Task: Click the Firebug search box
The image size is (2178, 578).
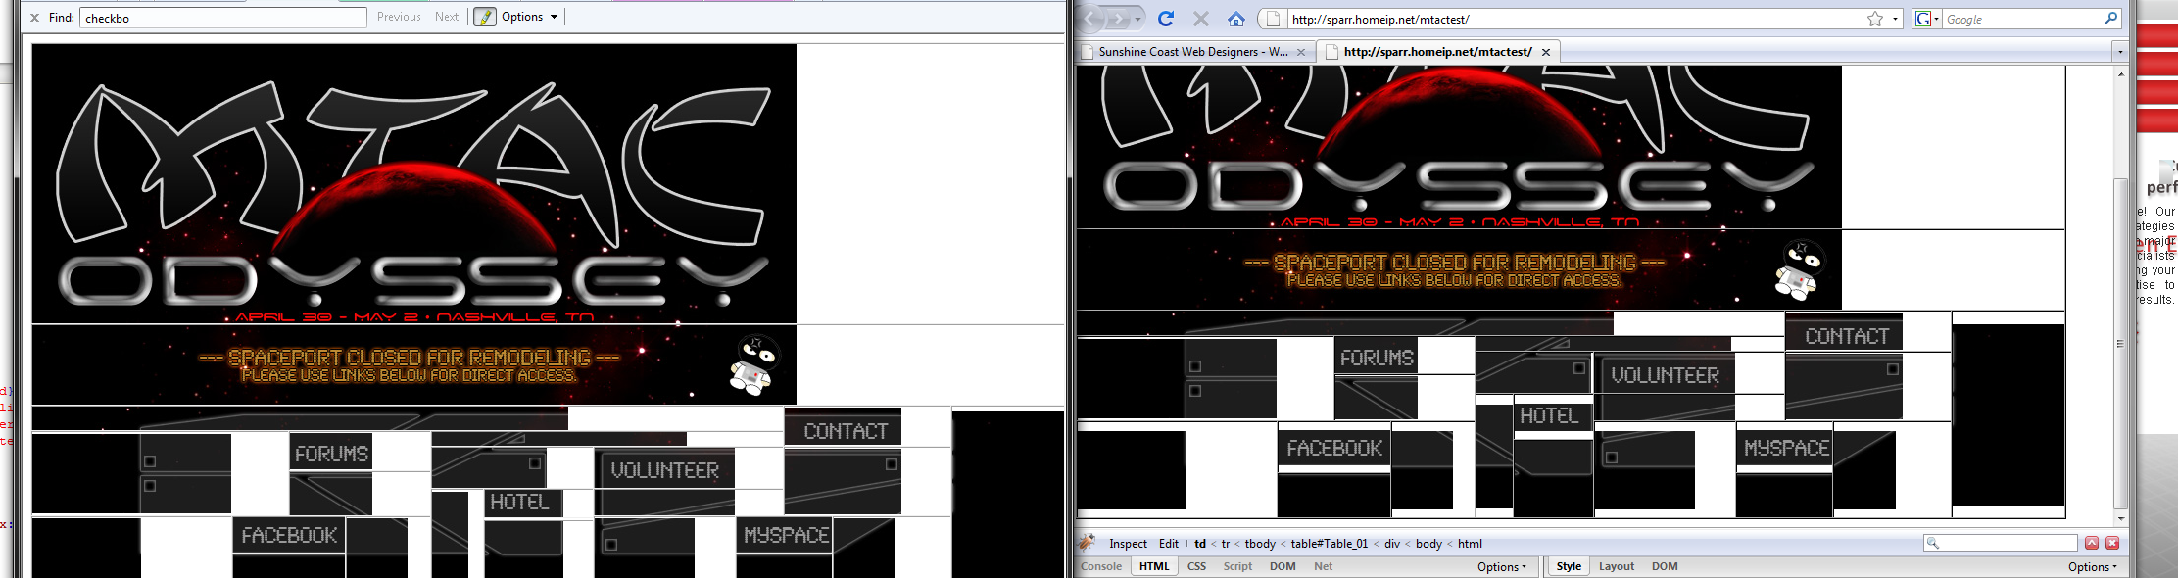Action: pos(2001,543)
